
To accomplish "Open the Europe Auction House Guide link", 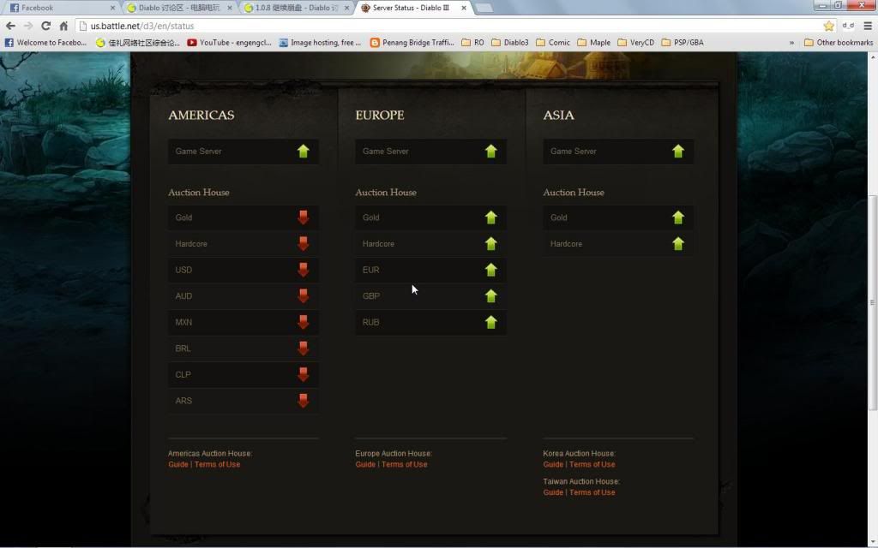I will click(x=365, y=465).
